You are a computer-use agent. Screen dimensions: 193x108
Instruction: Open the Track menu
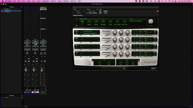click(29, 1)
